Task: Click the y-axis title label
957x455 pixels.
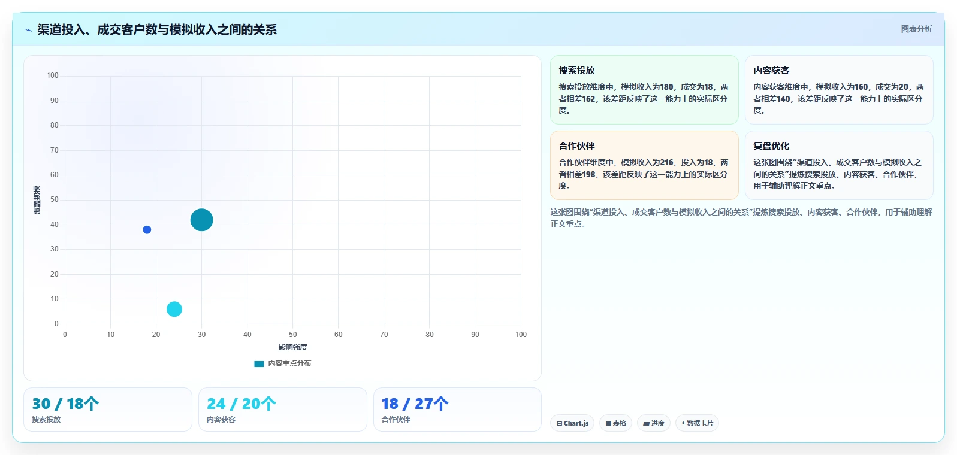Action: 37,200
